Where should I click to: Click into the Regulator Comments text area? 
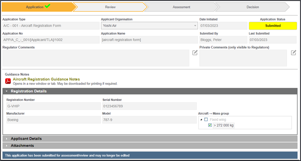[x=96, y=58]
